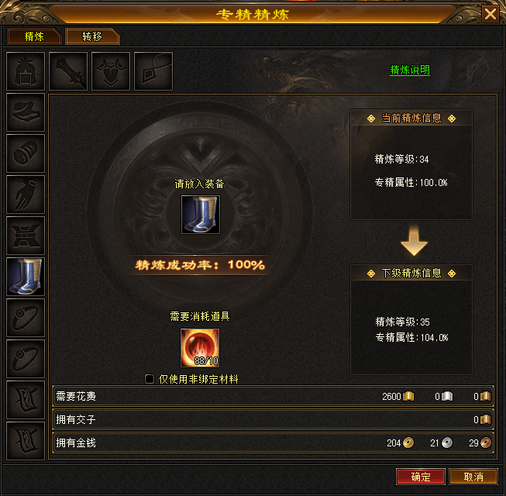Switch to the 精炼 tab
The image size is (506, 496).
(34, 36)
